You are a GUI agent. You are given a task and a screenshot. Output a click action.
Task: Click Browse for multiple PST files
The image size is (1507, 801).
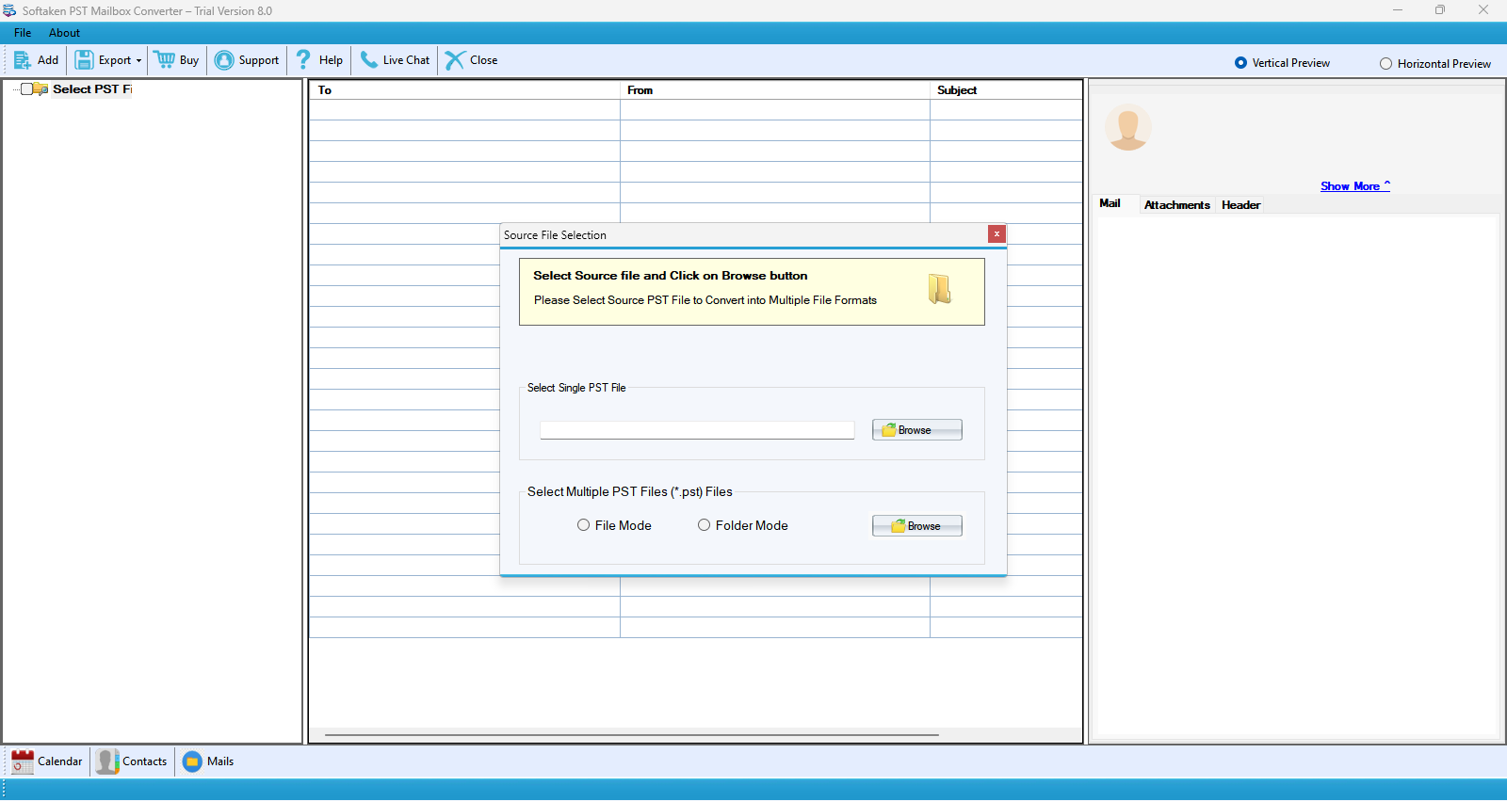pos(917,526)
